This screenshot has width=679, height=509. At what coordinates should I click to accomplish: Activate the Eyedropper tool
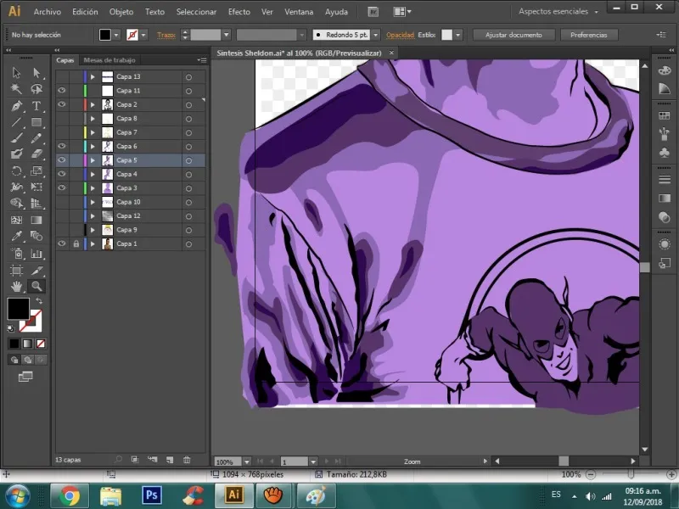16,236
